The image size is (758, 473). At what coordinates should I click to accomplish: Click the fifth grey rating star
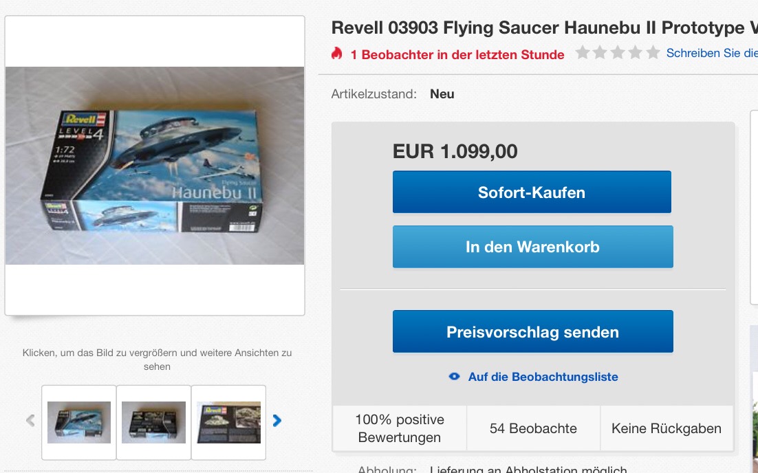[653, 52]
